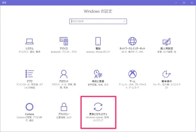Open the ゲーム Xbox icon

[132, 74]
